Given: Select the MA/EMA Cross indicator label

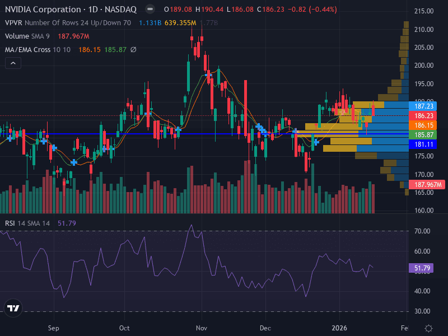Looking at the screenshot, I should [38, 50].
